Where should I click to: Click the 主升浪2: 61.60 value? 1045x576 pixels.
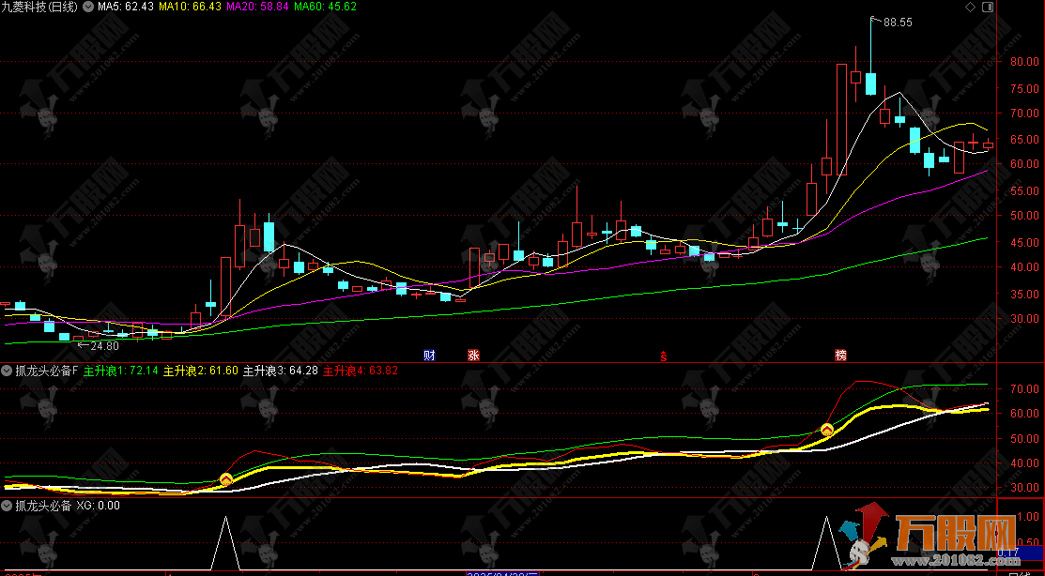coord(201,371)
